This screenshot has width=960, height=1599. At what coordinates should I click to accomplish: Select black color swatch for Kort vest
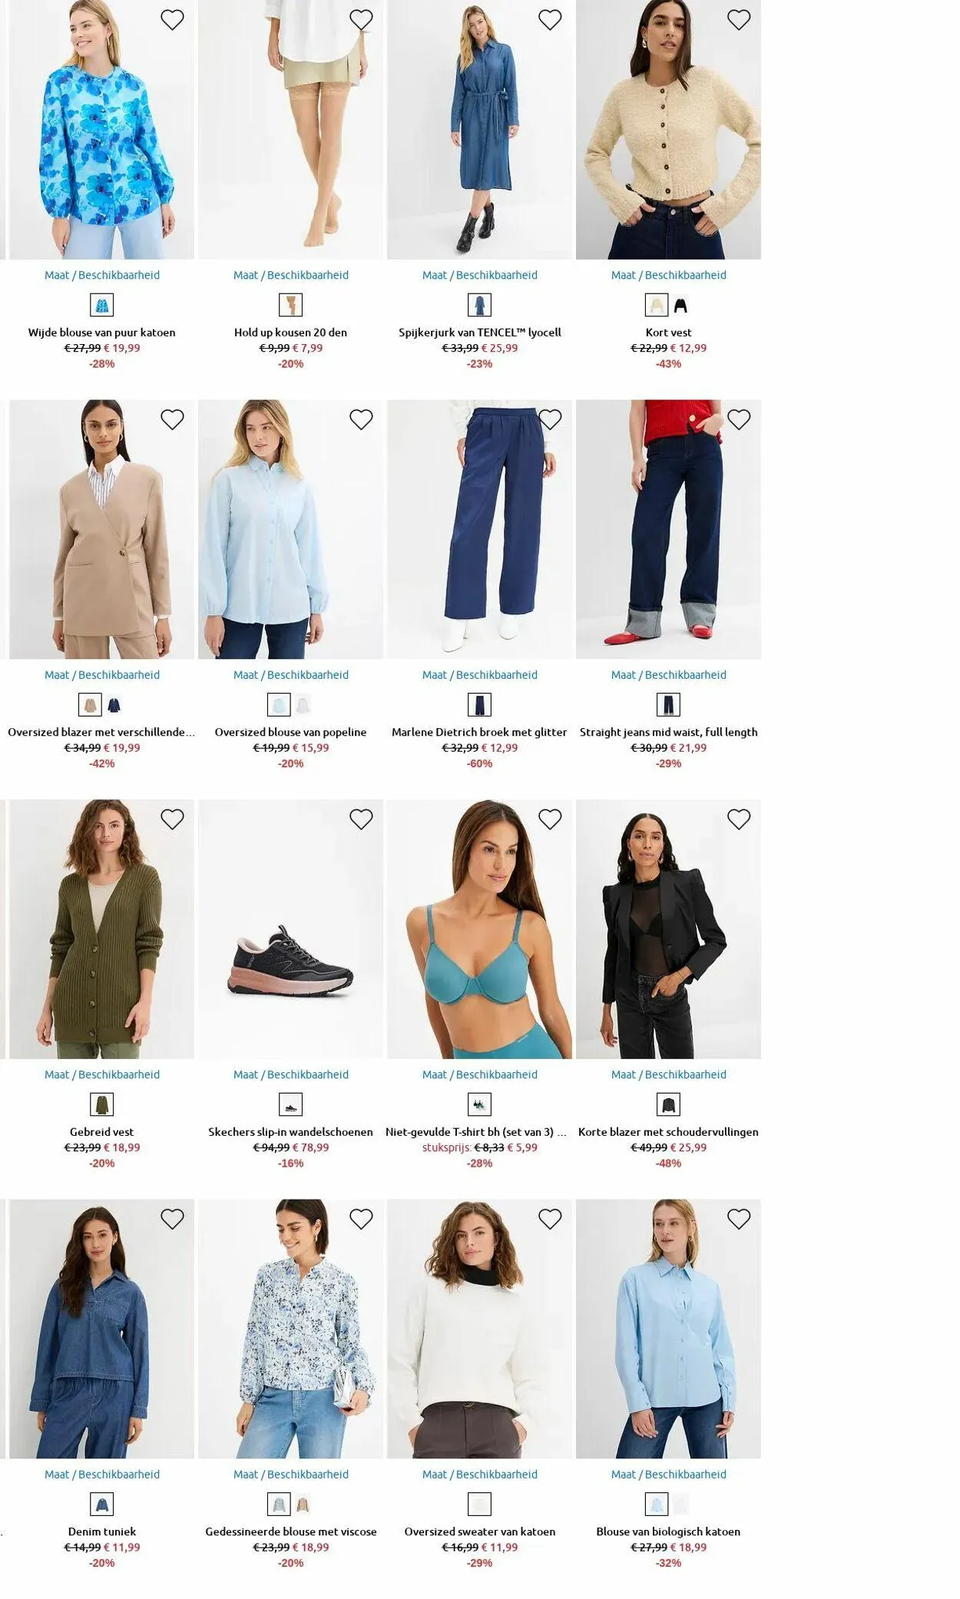pos(680,306)
